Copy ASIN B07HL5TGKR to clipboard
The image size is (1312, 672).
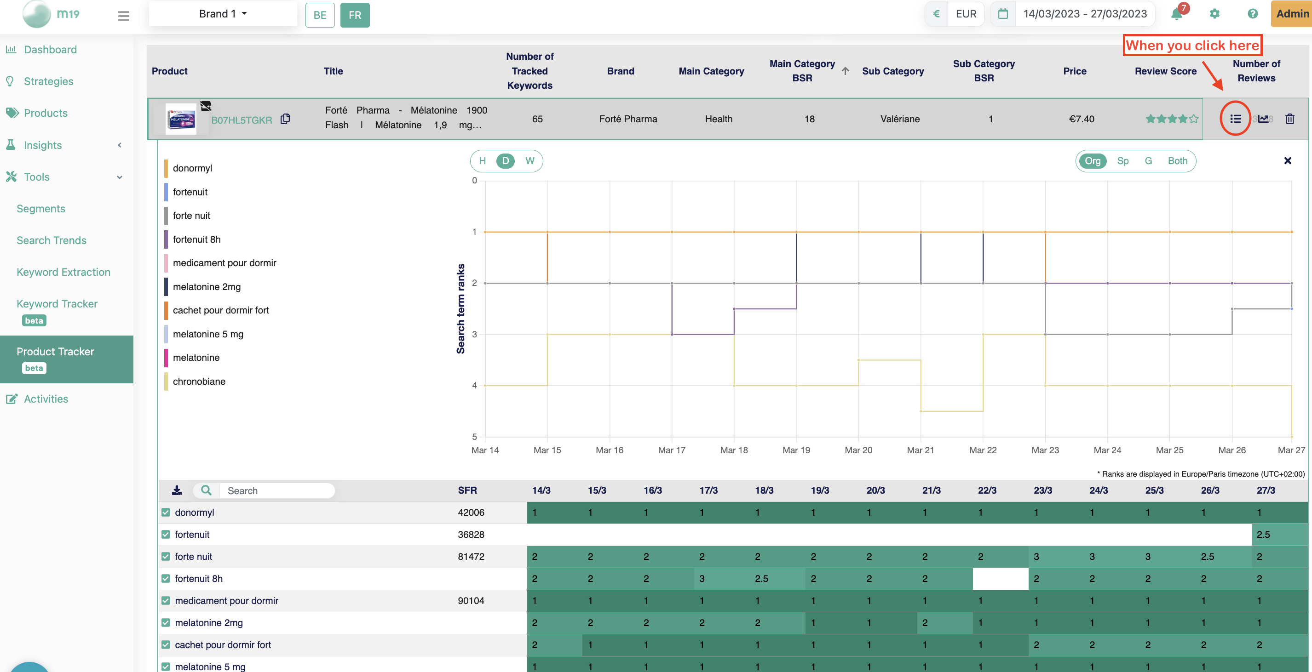click(x=285, y=119)
